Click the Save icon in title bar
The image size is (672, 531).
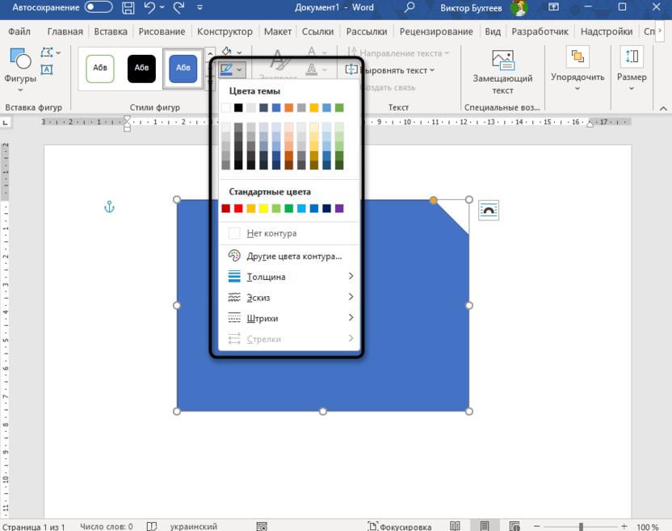pyautogui.click(x=128, y=8)
